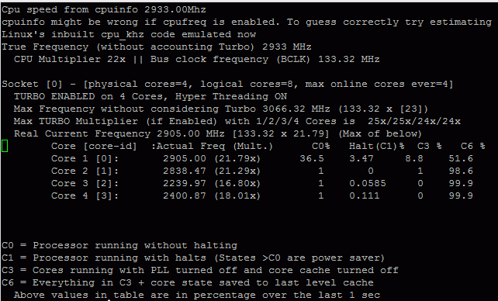This screenshot has width=498, height=301.
Task: Click the green terminal cursor block
Action: pyautogui.click(x=5, y=146)
